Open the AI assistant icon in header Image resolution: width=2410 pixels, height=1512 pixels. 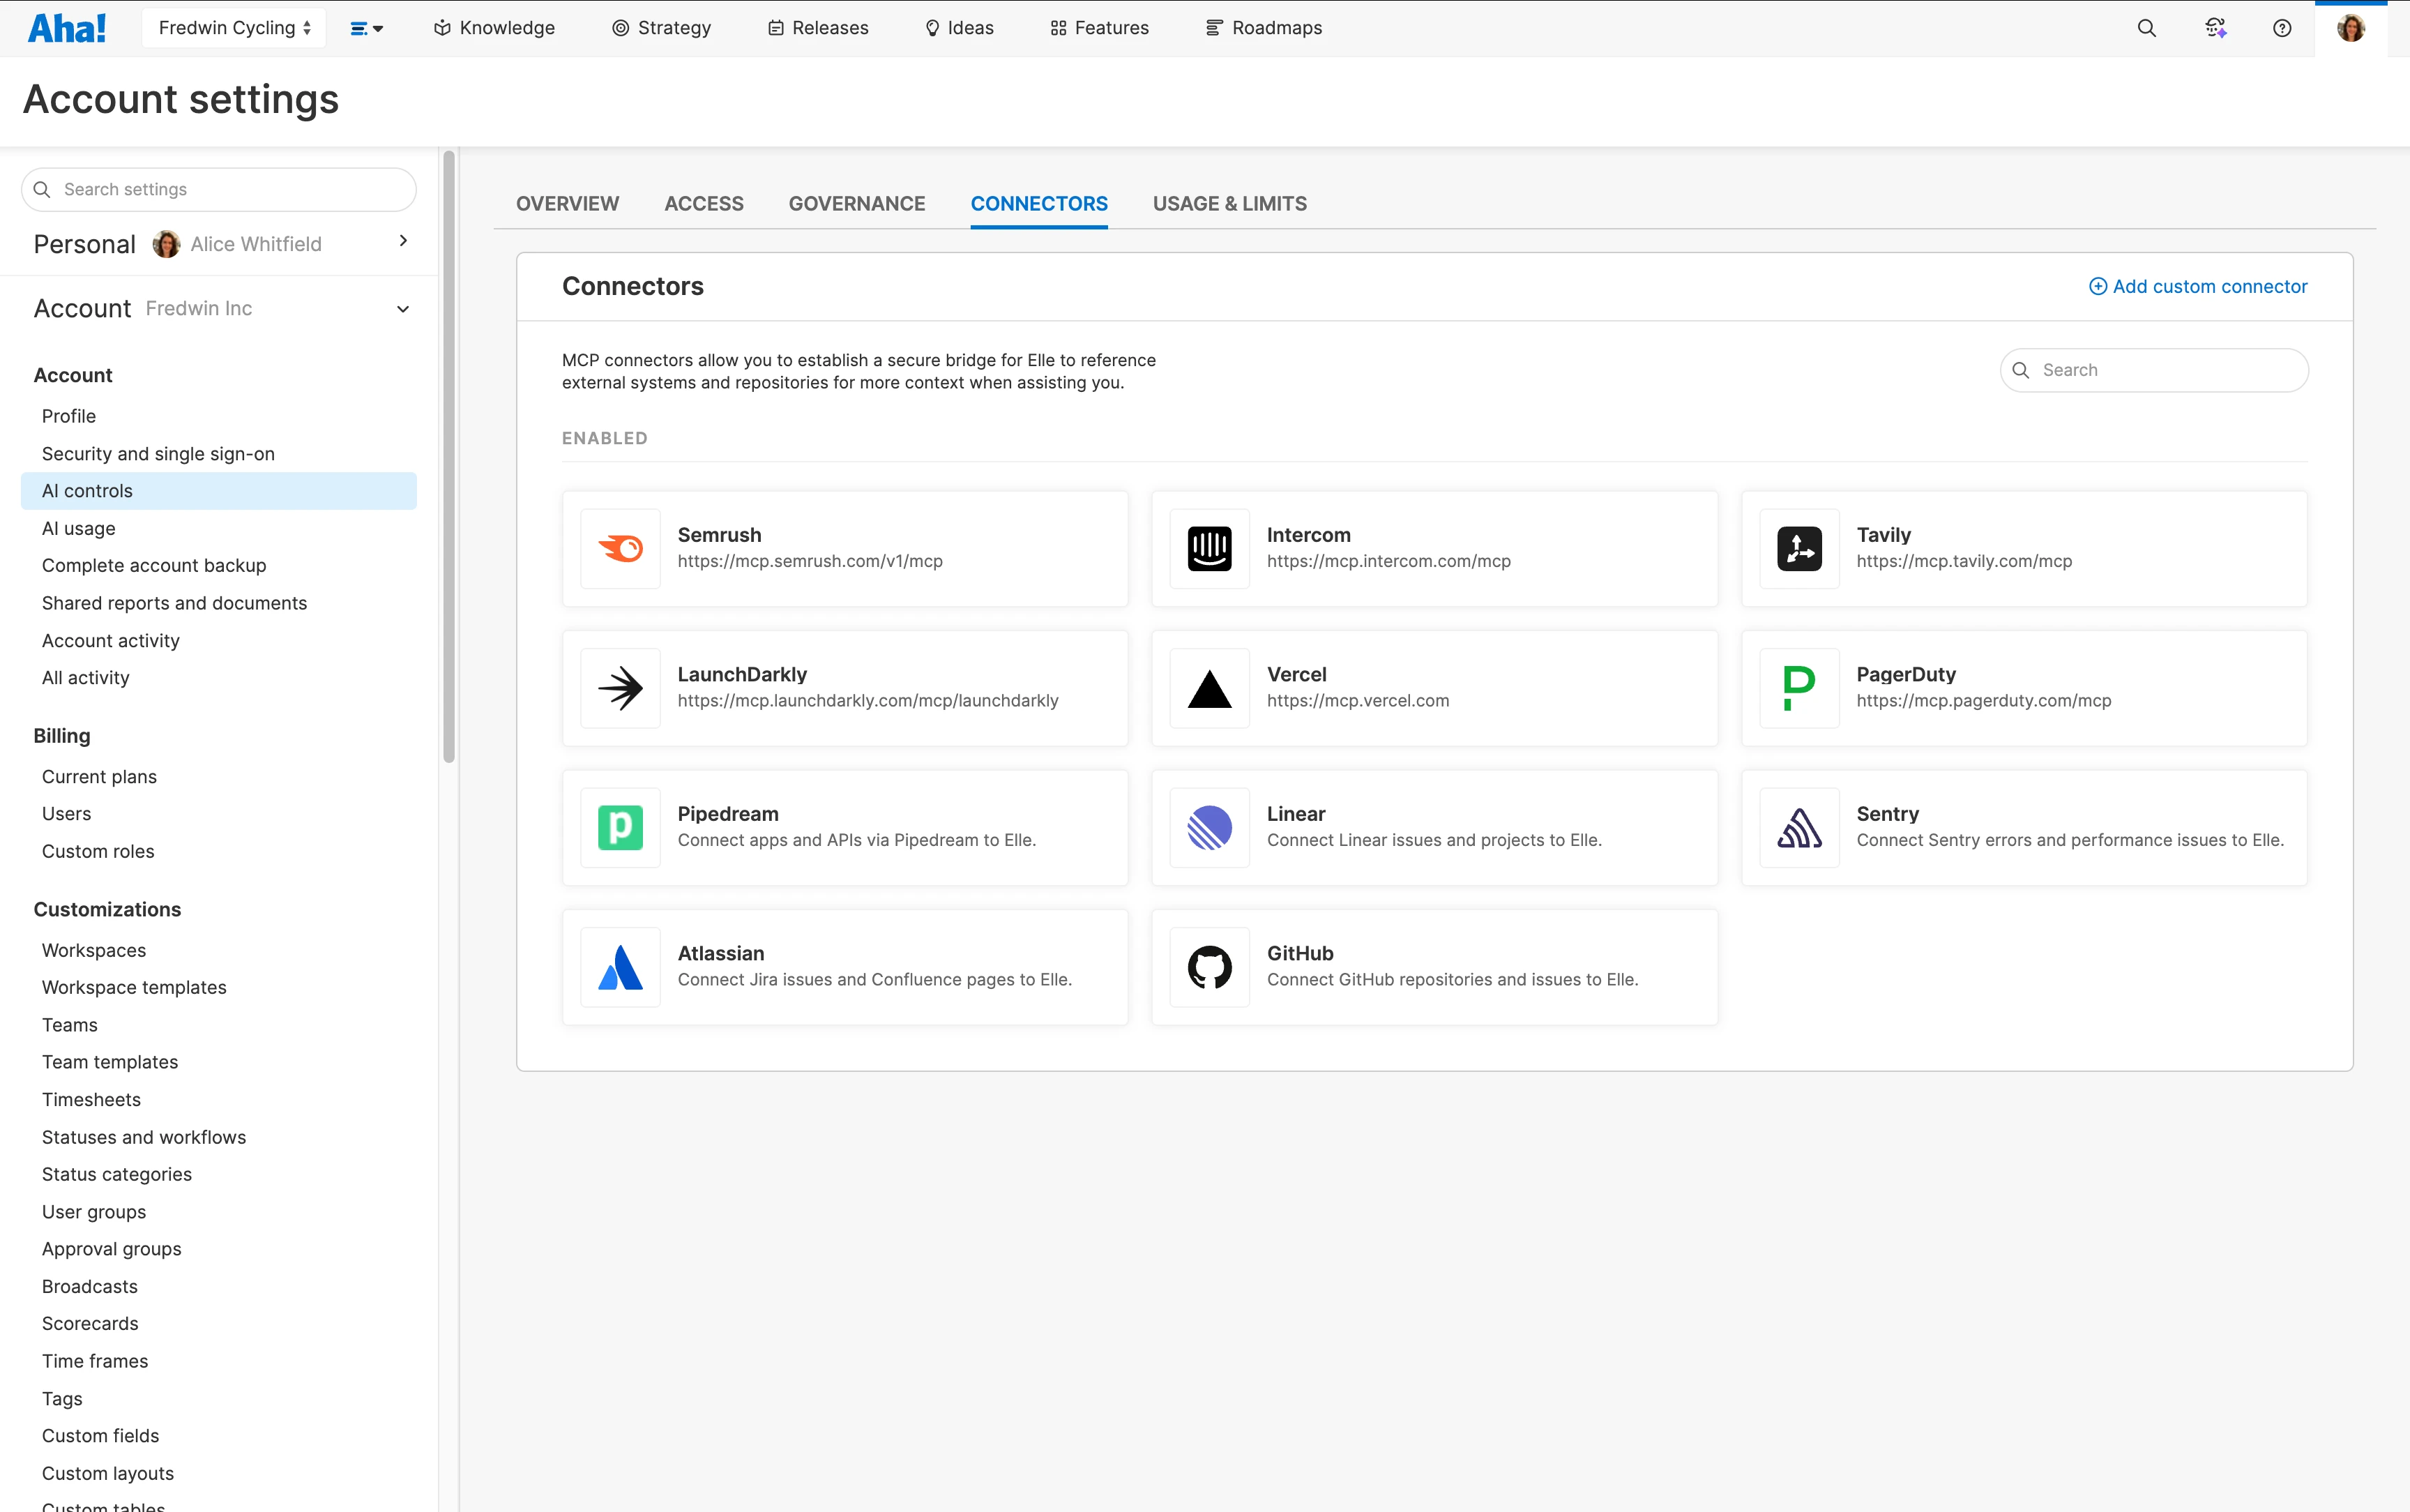(2215, 28)
